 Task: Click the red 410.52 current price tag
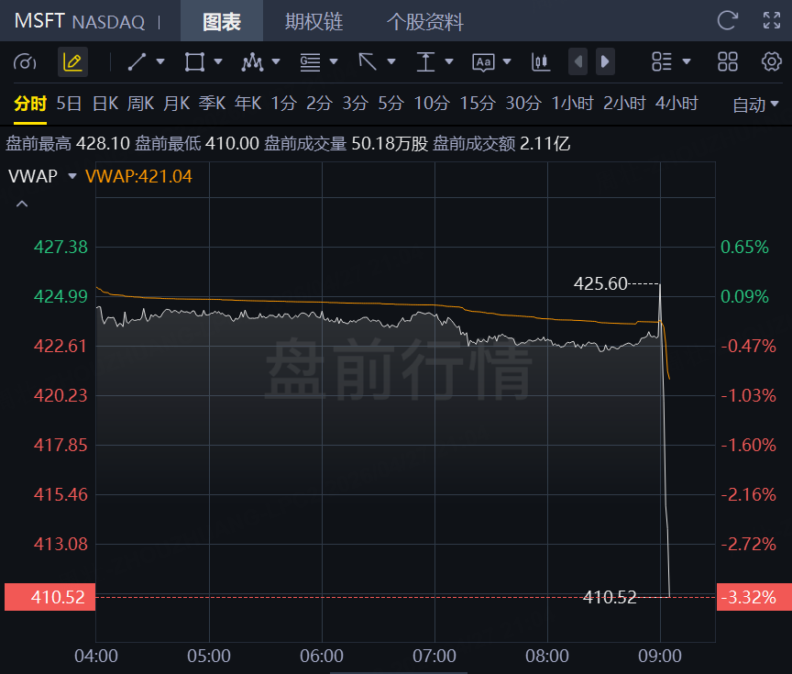[x=50, y=597]
